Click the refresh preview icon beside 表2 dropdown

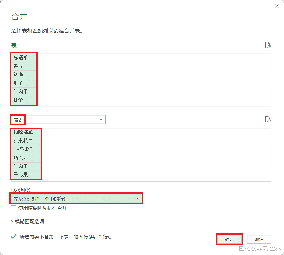click(268, 120)
